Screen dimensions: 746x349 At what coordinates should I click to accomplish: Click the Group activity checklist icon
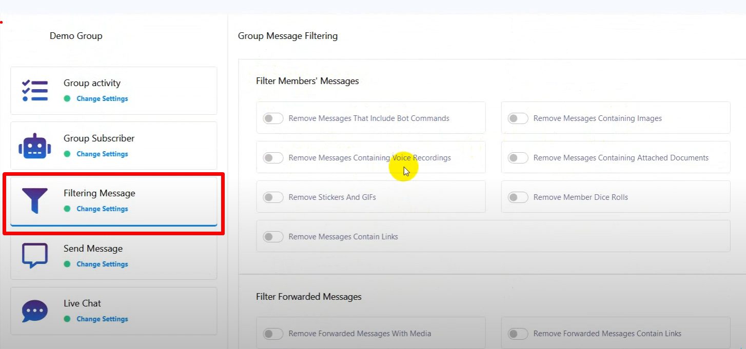35,90
